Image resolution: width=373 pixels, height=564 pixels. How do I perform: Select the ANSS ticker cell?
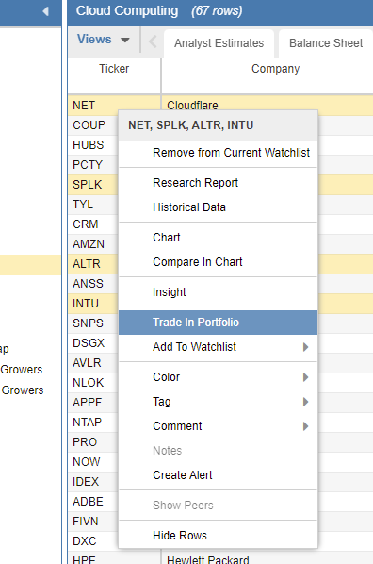tap(93, 284)
